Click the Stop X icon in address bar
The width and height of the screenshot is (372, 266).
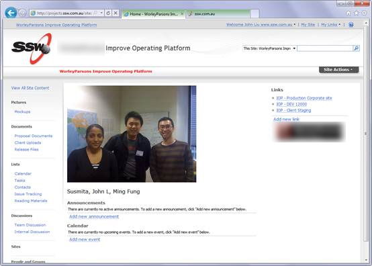115,13
